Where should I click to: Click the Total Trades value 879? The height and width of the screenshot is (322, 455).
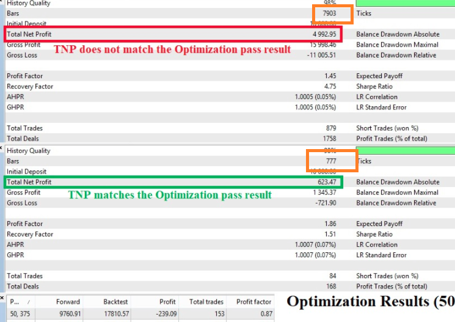click(x=331, y=128)
